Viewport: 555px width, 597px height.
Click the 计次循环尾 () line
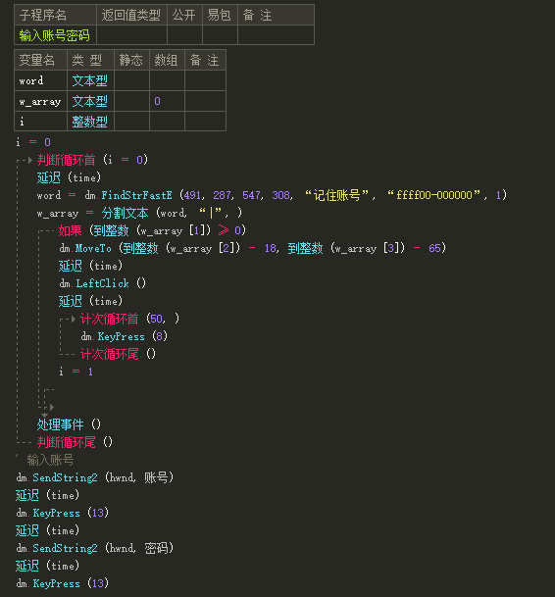coord(118,355)
